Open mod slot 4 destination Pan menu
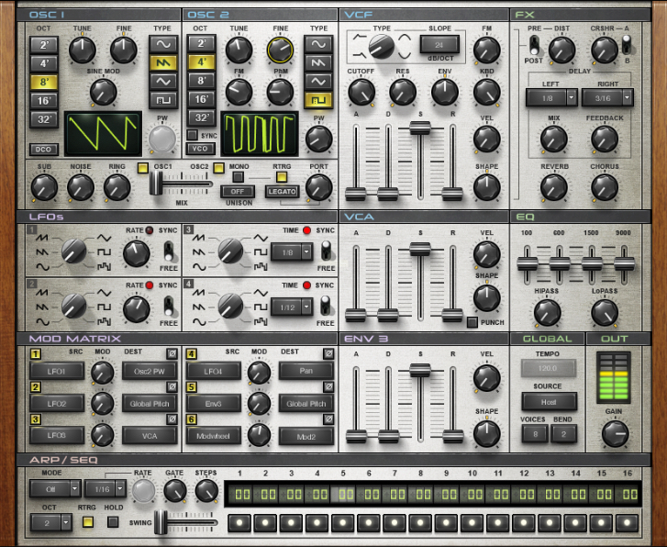 click(x=306, y=371)
